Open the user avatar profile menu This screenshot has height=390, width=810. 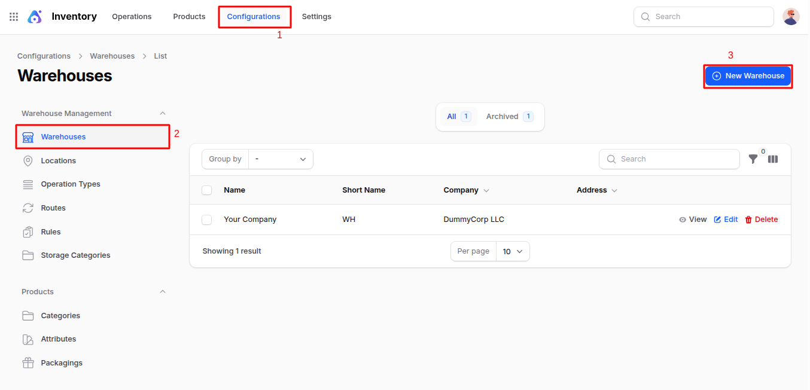(790, 17)
